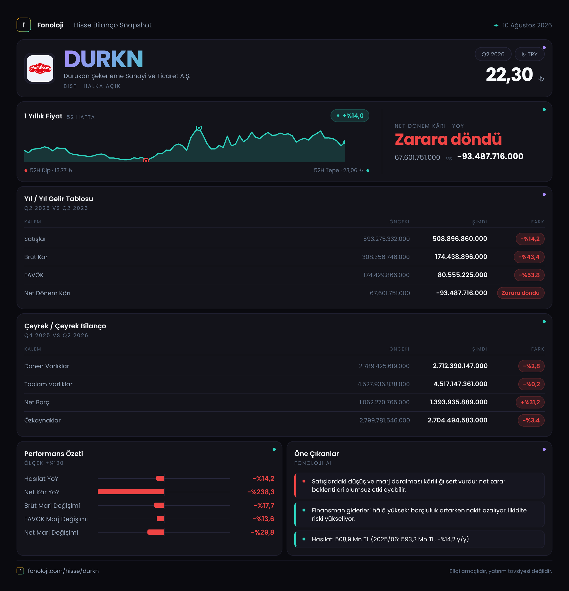
Task: Click the green dot in Çeyrek Bilanço card
Action: point(544,322)
